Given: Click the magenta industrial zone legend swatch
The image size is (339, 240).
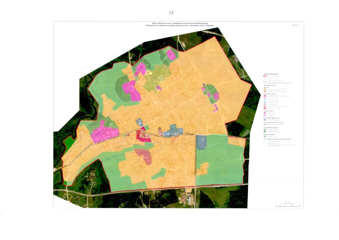Looking at the screenshot, I should [265, 113].
